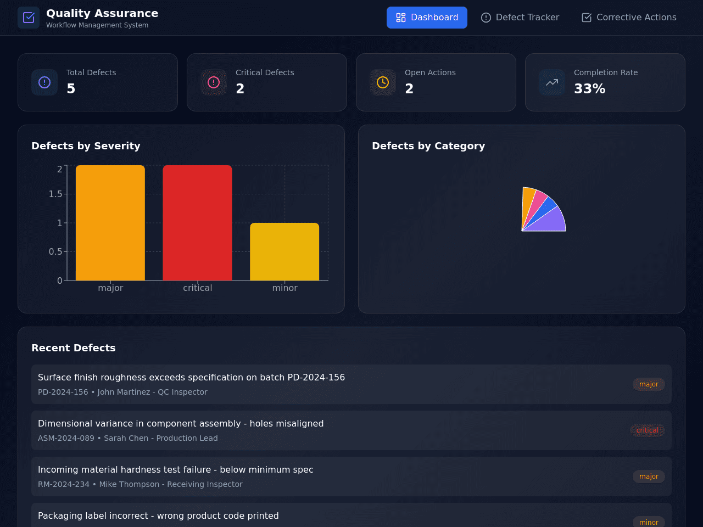Click the major badge on RM-2024-234 row
703x527 pixels.
(649, 476)
